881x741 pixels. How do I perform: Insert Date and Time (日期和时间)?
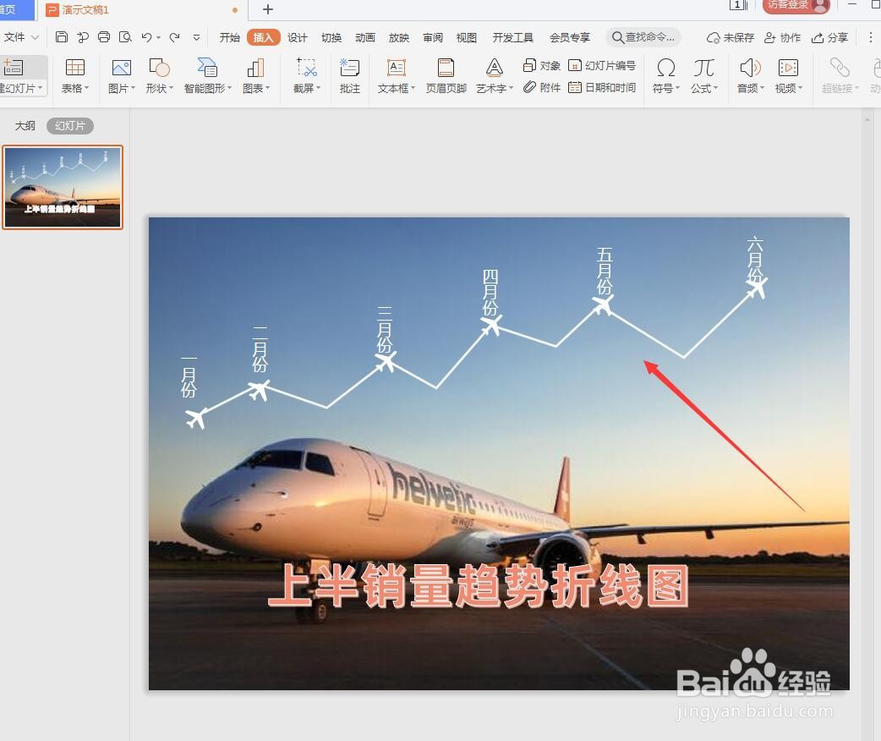[x=602, y=87]
